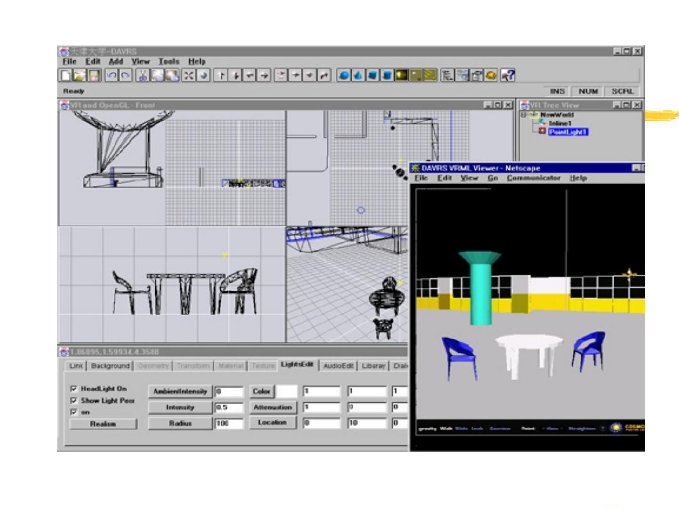Open the Edit menu in DAVRS
Viewport: 679px width, 509px height.
click(93, 61)
